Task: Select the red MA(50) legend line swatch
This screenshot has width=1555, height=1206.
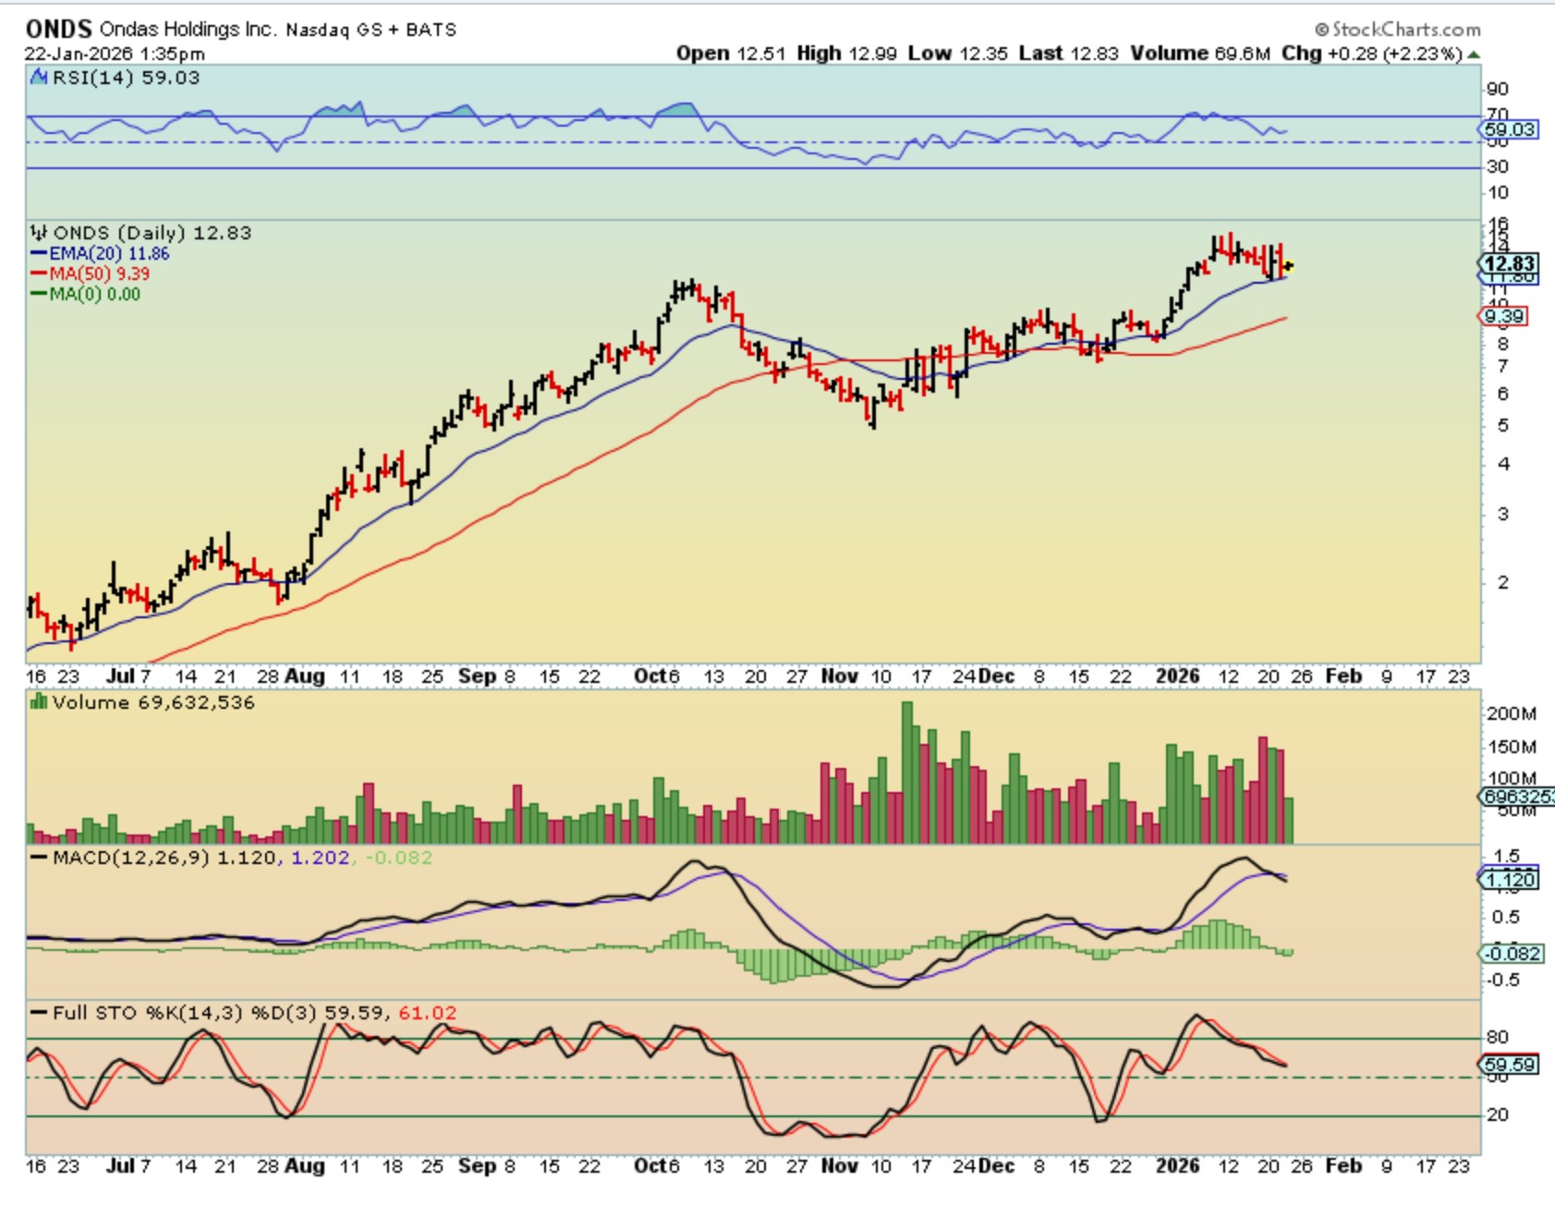Action: tap(39, 274)
